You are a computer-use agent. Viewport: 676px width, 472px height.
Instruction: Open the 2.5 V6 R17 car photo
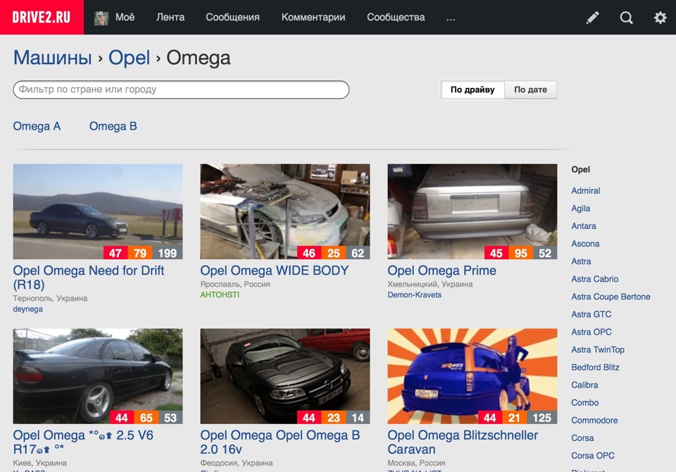pyautogui.click(x=98, y=376)
